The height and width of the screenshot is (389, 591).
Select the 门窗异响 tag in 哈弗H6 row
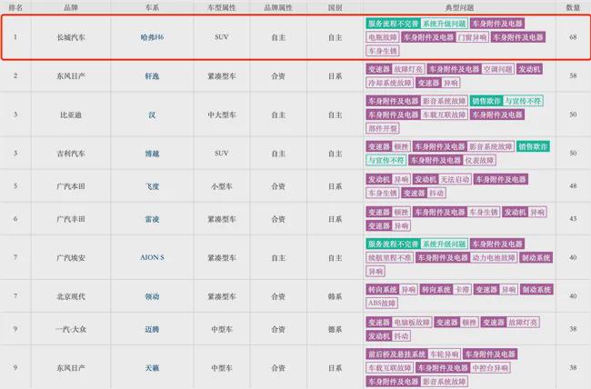click(x=472, y=37)
